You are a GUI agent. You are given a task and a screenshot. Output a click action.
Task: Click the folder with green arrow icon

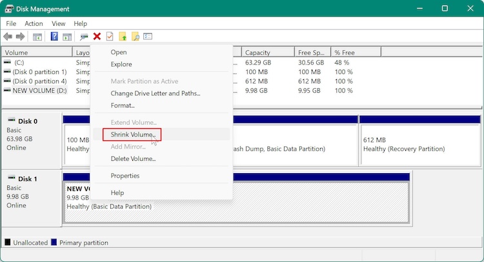point(123,37)
